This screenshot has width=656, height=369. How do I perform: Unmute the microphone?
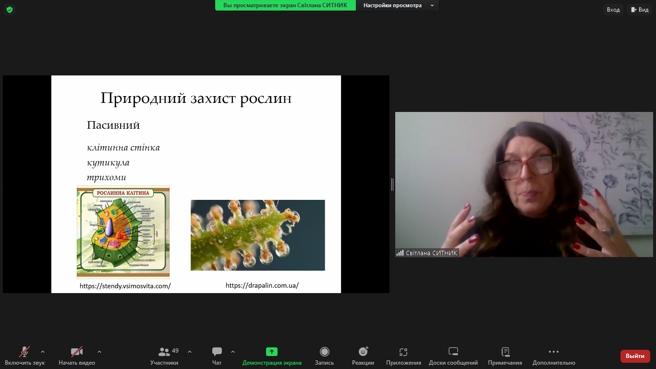tap(24, 352)
